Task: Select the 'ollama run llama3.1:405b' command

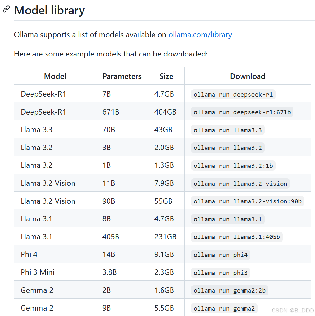Action: [237, 237]
